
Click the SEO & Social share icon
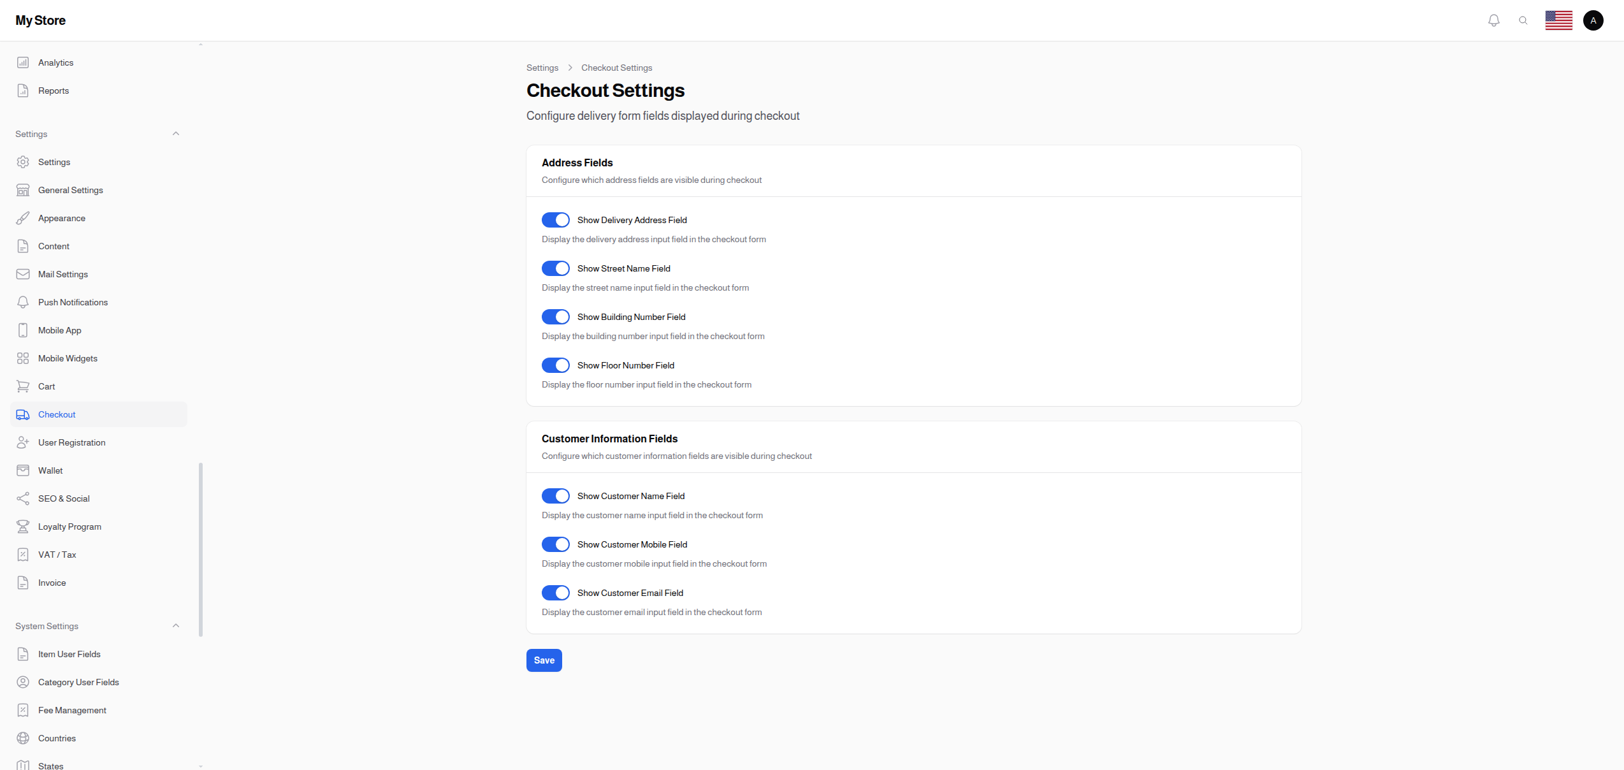(x=23, y=498)
